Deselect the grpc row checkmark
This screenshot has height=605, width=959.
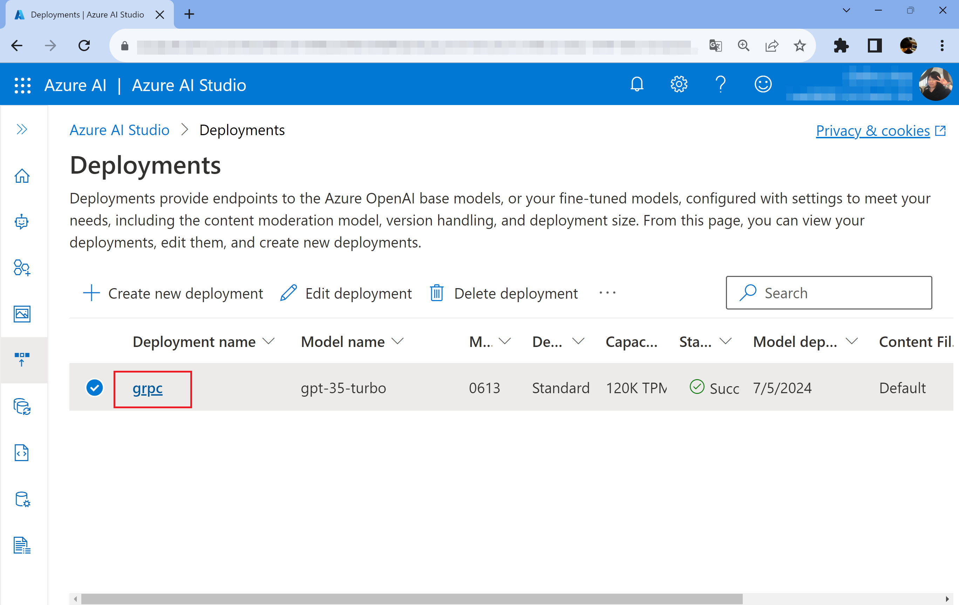[x=94, y=388]
